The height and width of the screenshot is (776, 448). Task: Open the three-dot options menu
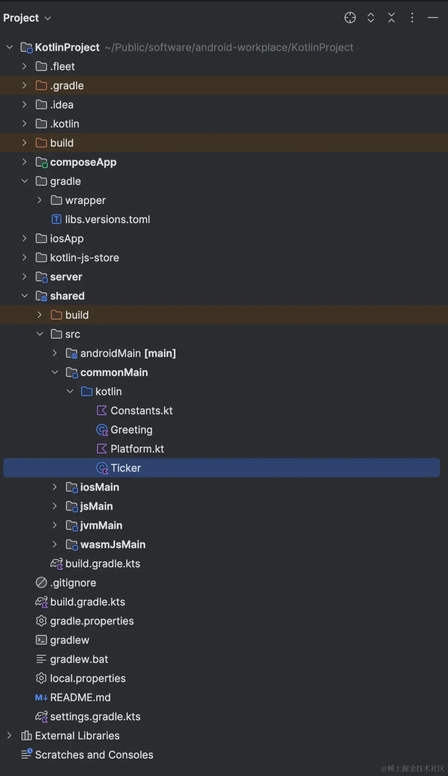pyautogui.click(x=412, y=18)
